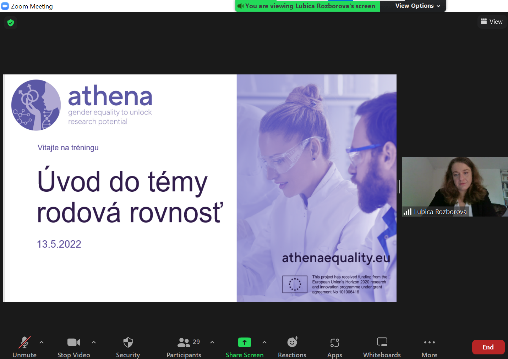Click the red End button

pyautogui.click(x=488, y=347)
